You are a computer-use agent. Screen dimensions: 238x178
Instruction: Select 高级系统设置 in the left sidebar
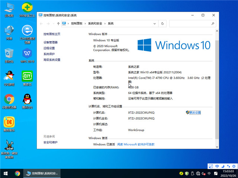[52, 60]
